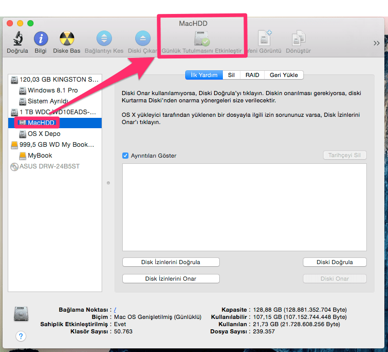Select the 999,5 GB WD My Book disk
The image size is (388, 352).
(x=55, y=145)
